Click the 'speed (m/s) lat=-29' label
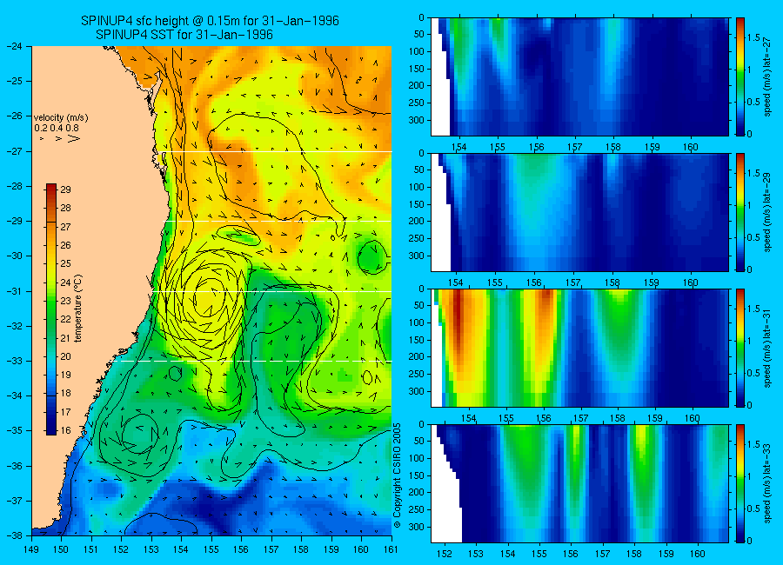 767,213
